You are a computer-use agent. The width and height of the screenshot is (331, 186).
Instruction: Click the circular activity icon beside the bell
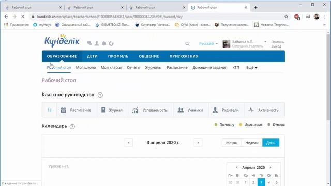pos(111,43)
